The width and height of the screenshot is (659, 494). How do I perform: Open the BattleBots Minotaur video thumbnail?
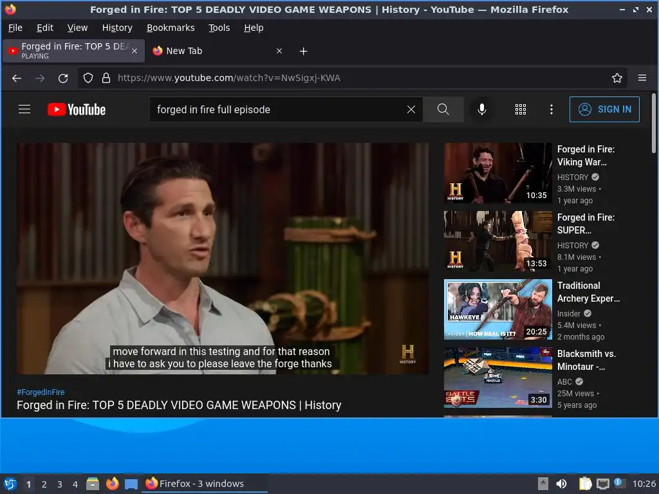click(497, 377)
